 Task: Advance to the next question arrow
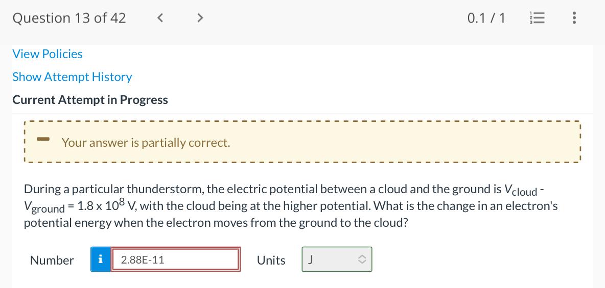(200, 19)
